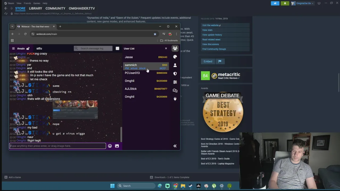The width and height of the screenshot is (340, 191).
Task: Click PM under sammich
Action: coord(127,68)
